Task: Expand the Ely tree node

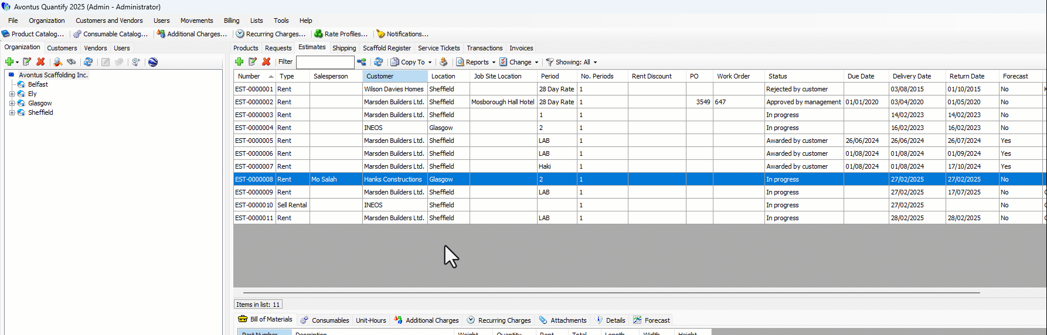Action: coord(12,94)
